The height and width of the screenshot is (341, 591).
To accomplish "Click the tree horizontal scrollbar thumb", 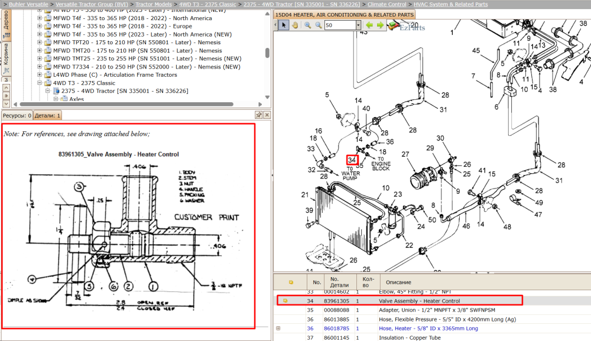I will 126,104.
